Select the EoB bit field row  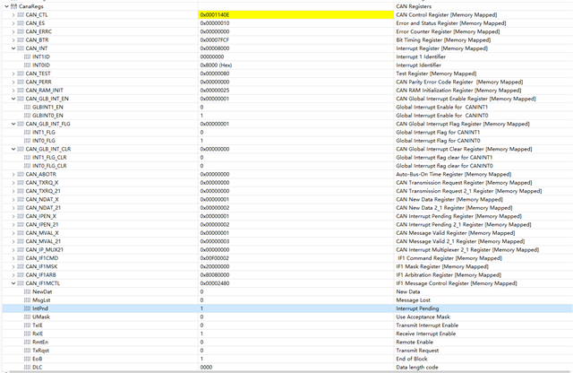[x=287, y=359]
